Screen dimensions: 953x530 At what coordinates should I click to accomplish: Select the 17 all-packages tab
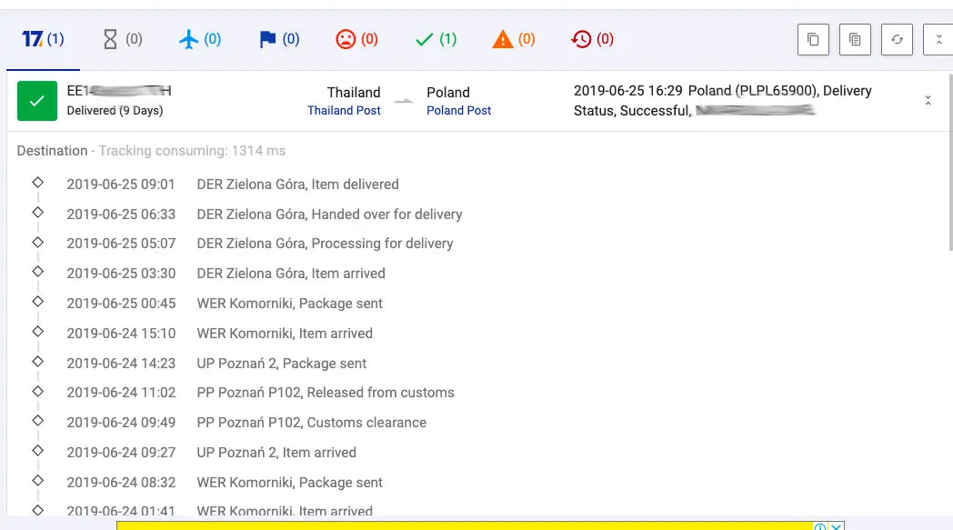(43, 39)
